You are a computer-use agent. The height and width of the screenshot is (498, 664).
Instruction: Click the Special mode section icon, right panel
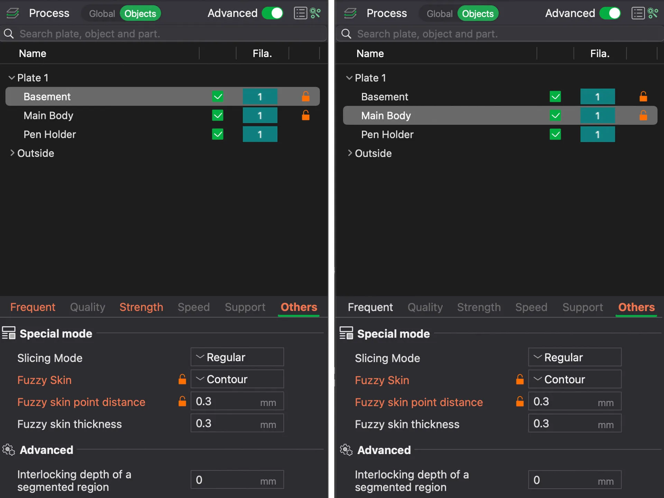(x=346, y=333)
